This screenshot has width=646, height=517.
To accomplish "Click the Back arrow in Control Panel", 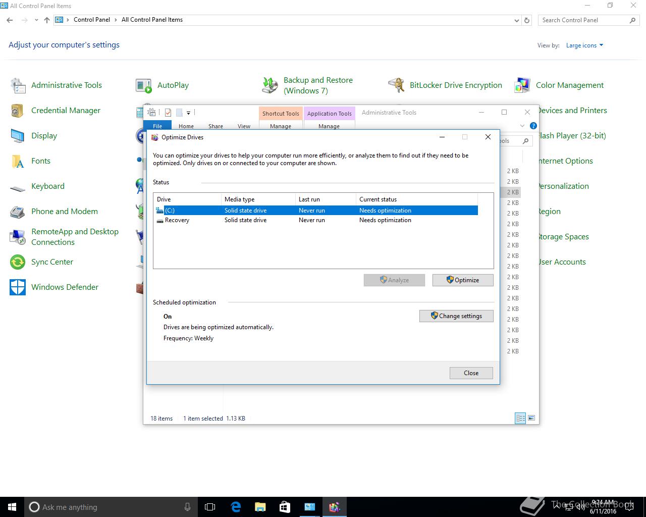I will (x=10, y=20).
